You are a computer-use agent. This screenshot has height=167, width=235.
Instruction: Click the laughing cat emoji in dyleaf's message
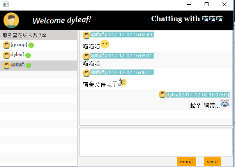(225, 103)
